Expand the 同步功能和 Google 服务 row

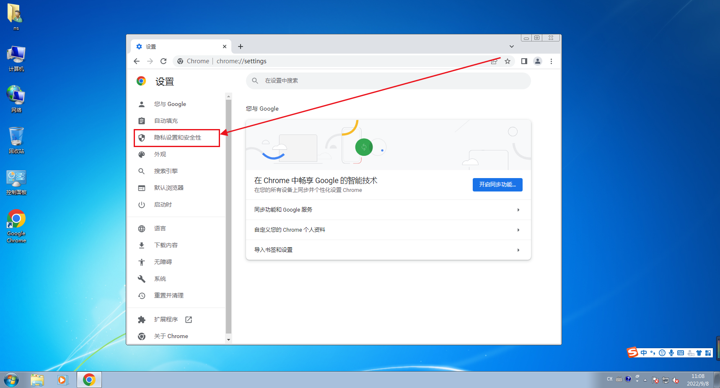click(388, 210)
